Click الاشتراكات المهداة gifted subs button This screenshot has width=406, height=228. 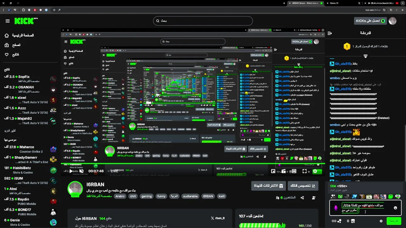point(268,186)
